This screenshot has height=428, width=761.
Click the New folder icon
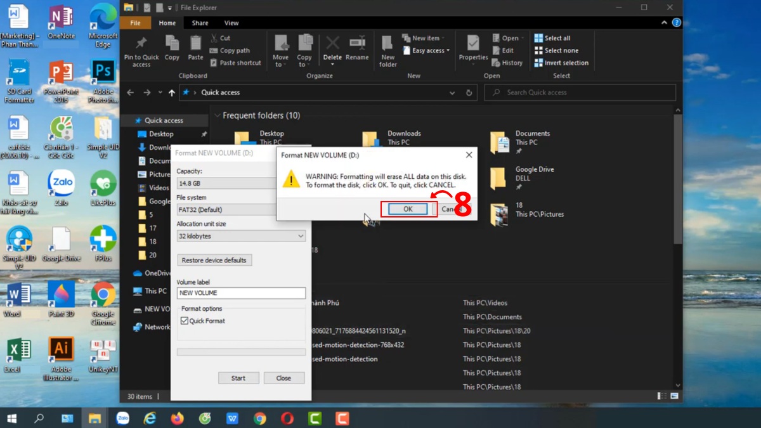pos(388,46)
